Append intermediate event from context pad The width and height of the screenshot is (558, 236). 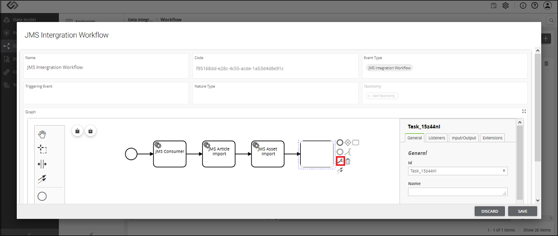[340, 152]
